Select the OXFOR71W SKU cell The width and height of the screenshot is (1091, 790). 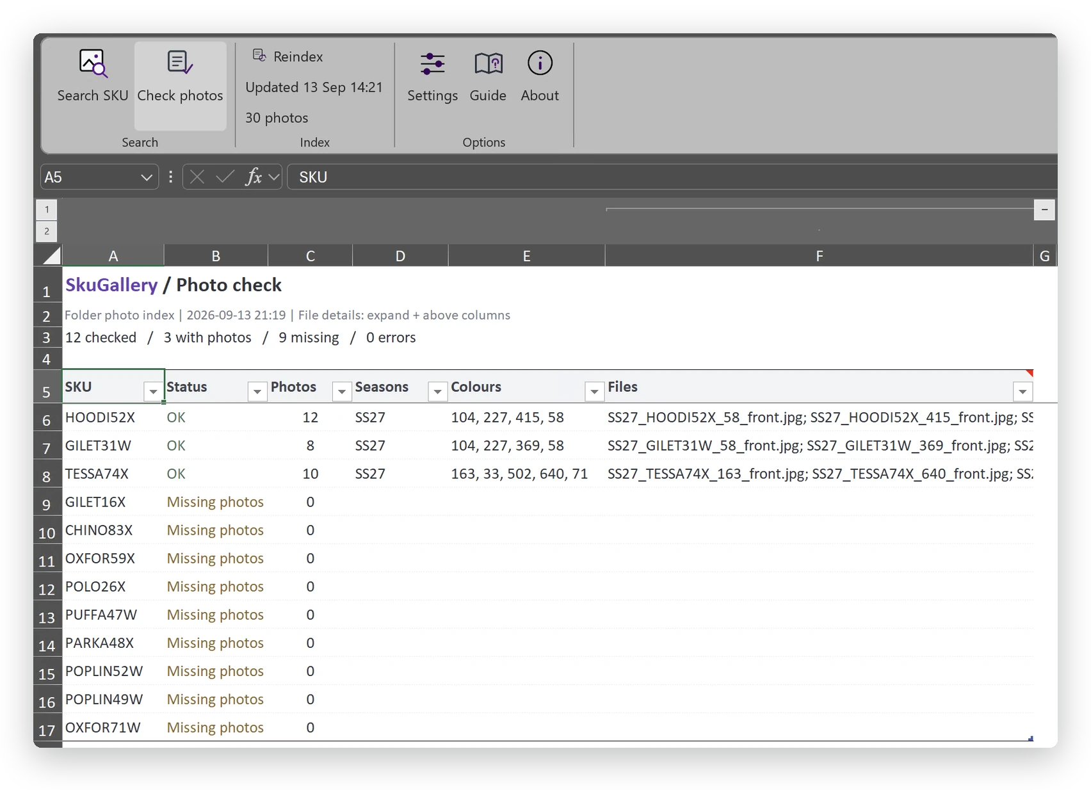(113, 727)
